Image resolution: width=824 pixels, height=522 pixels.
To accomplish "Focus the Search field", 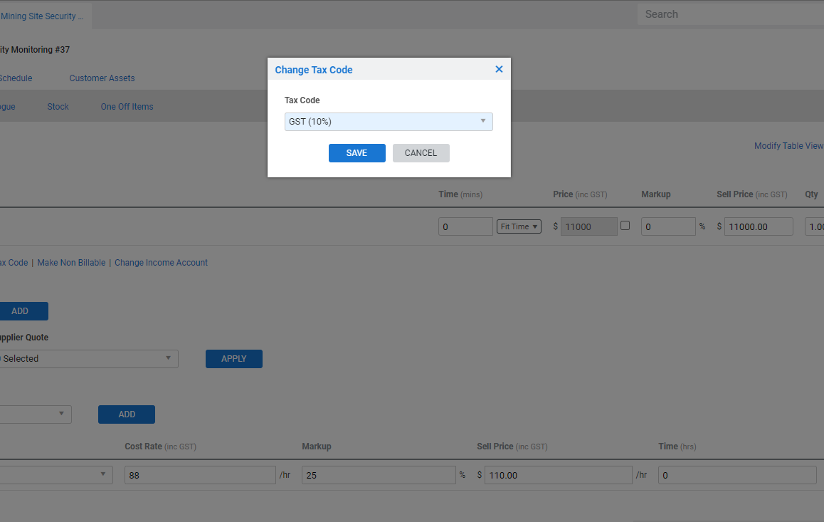I will click(731, 14).
